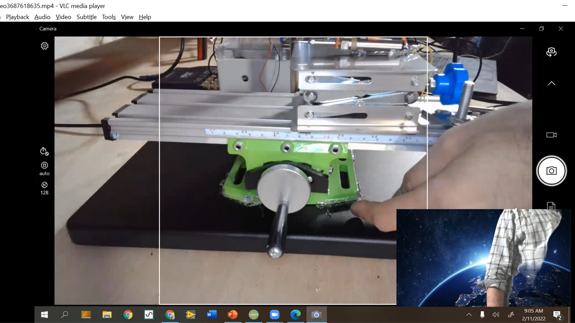Open the waveform app icon on taskbar
This screenshot has height=323, width=575.
(x=149, y=315)
